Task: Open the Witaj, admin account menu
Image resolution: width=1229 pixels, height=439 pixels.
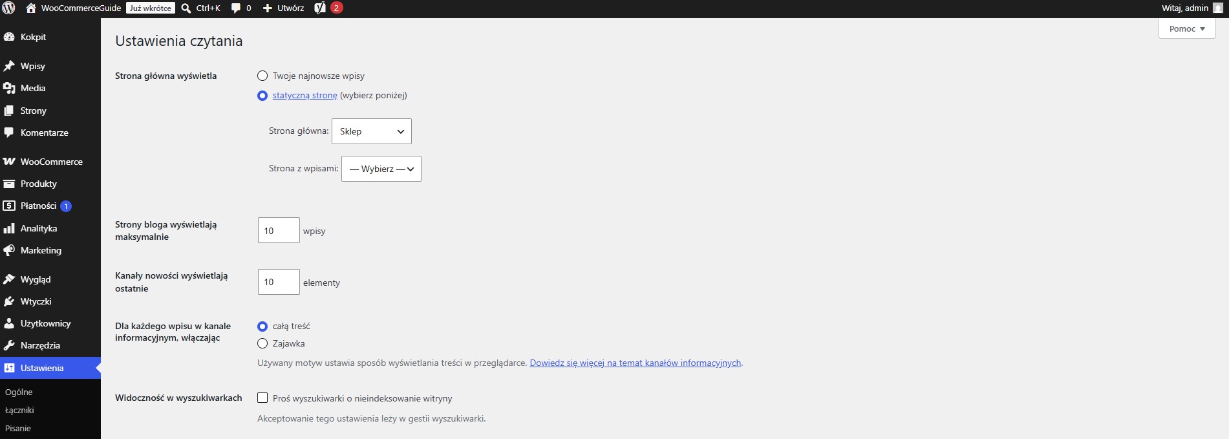Action: 1192,8
